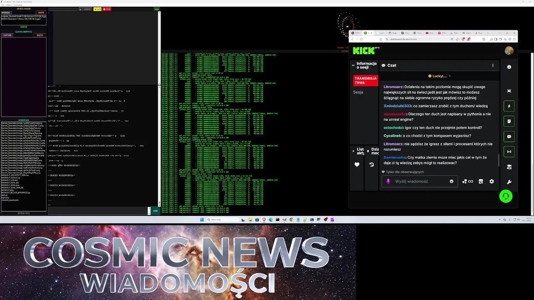Click the yellow button next to INSPECT
The height and width of the screenshot is (300, 534).
point(97,9)
